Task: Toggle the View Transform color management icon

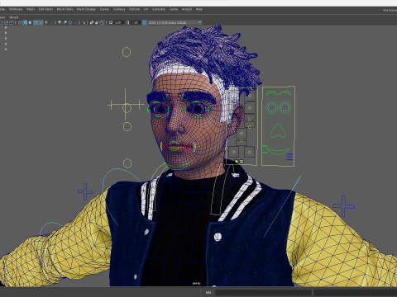Action: [x=144, y=22]
